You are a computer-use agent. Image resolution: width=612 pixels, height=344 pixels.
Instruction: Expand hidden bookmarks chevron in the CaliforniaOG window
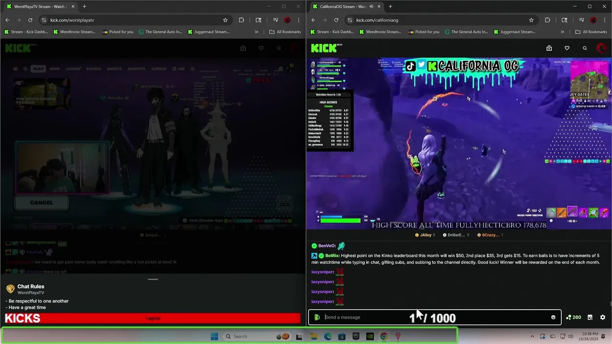coord(563,32)
